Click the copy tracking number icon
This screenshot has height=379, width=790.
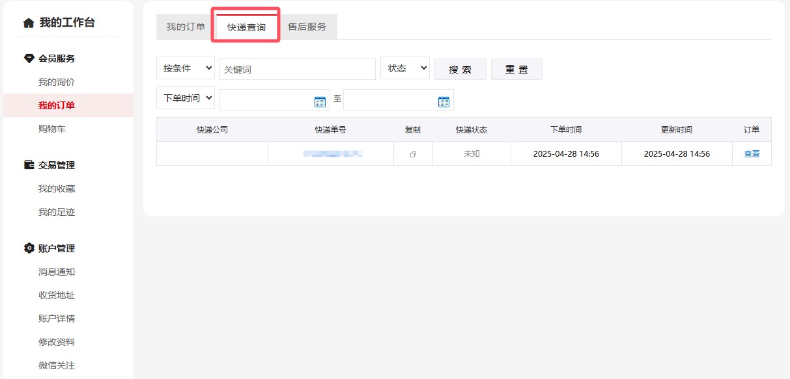click(413, 154)
